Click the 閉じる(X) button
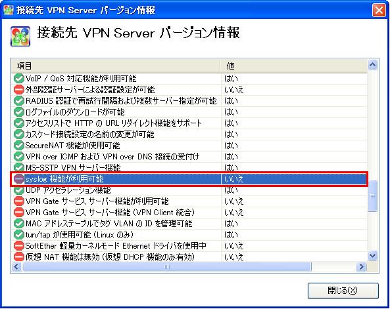 [x=343, y=291]
